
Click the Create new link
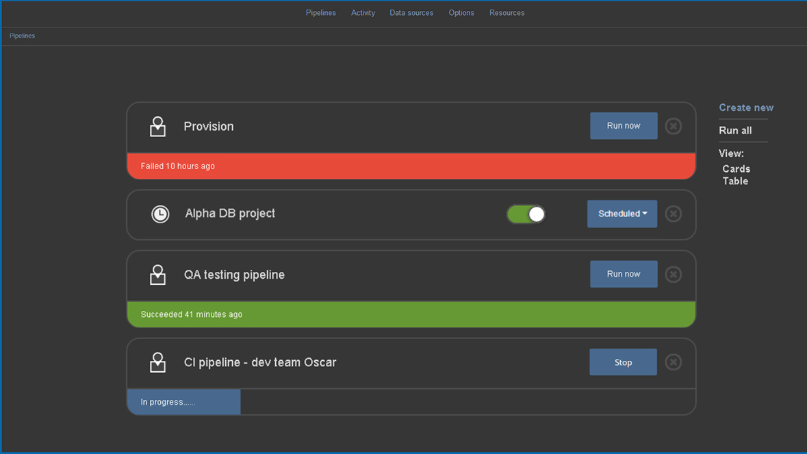(x=745, y=108)
